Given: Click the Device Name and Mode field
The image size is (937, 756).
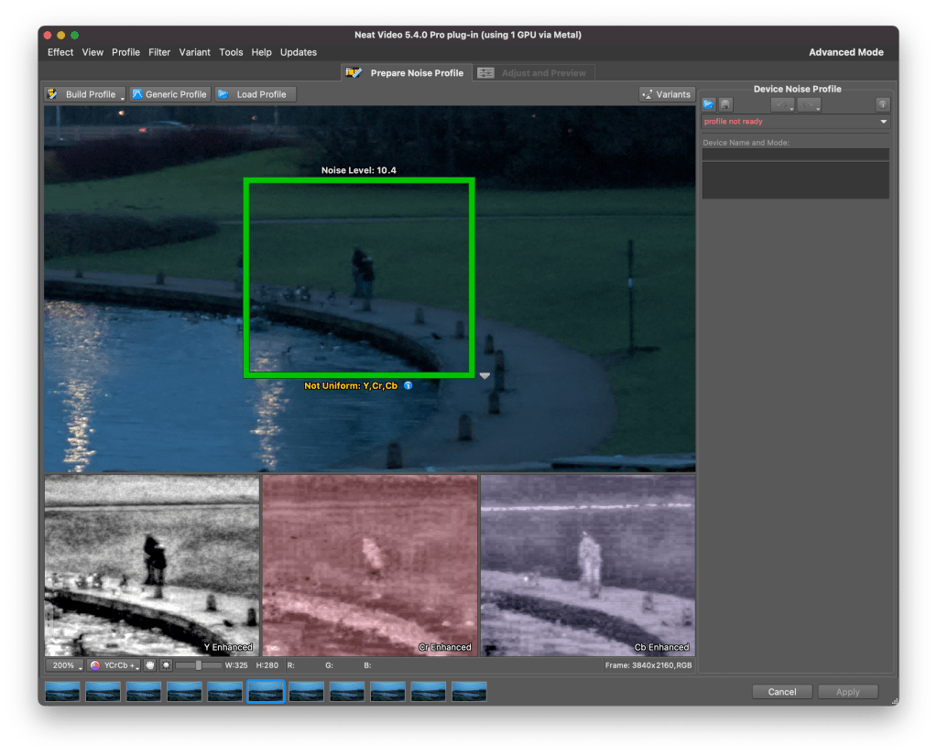Looking at the screenshot, I should pos(795,155).
